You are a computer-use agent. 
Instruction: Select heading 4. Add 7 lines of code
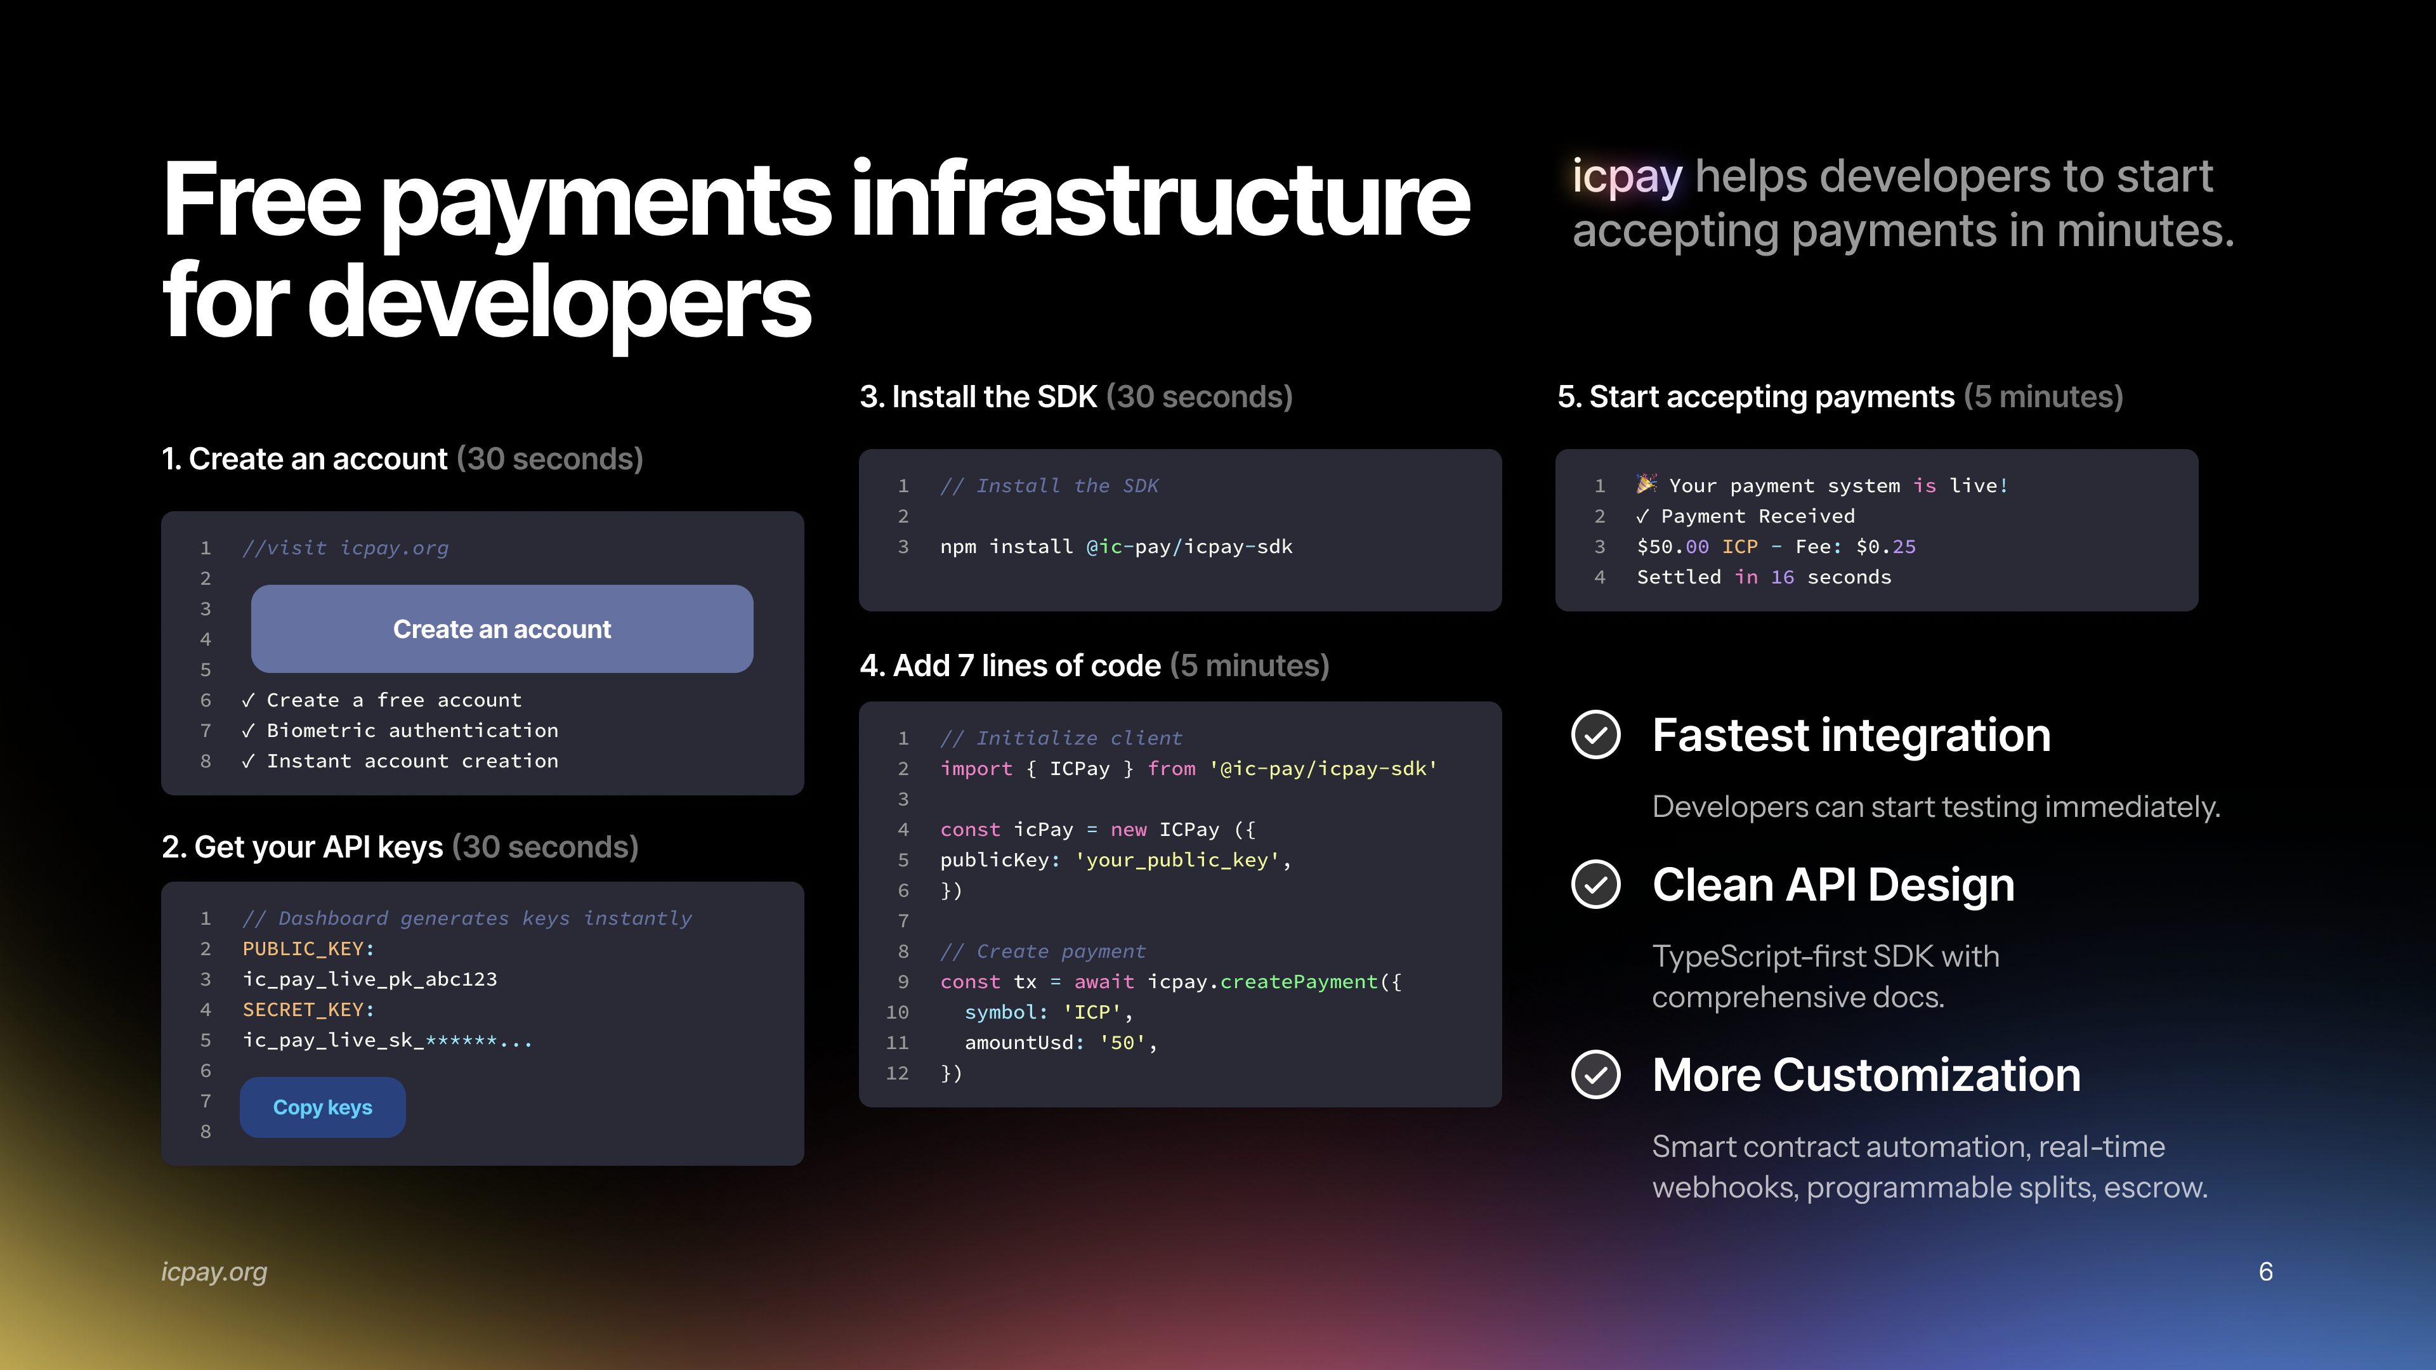coord(1094,665)
